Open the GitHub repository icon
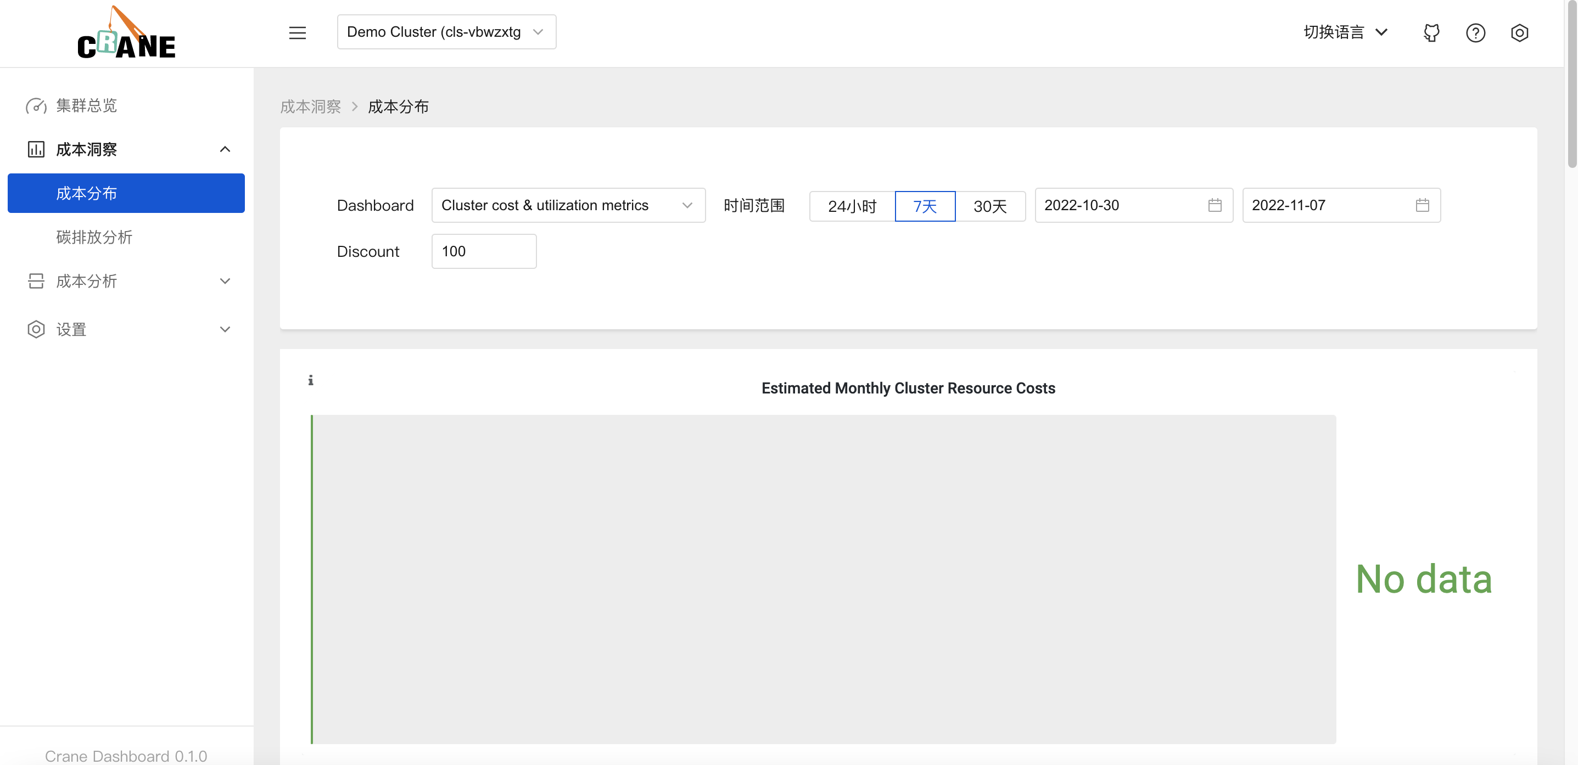The image size is (1578, 765). click(x=1431, y=32)
